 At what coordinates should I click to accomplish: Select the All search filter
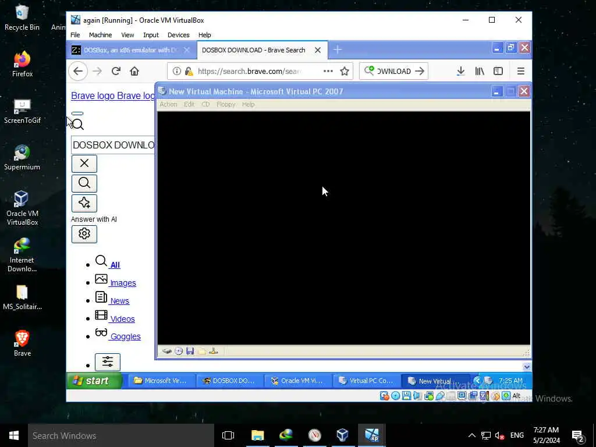pyautogui.click(x=115, y=265)
